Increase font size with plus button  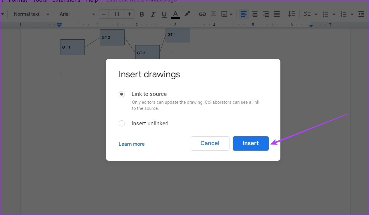point(130,14)
